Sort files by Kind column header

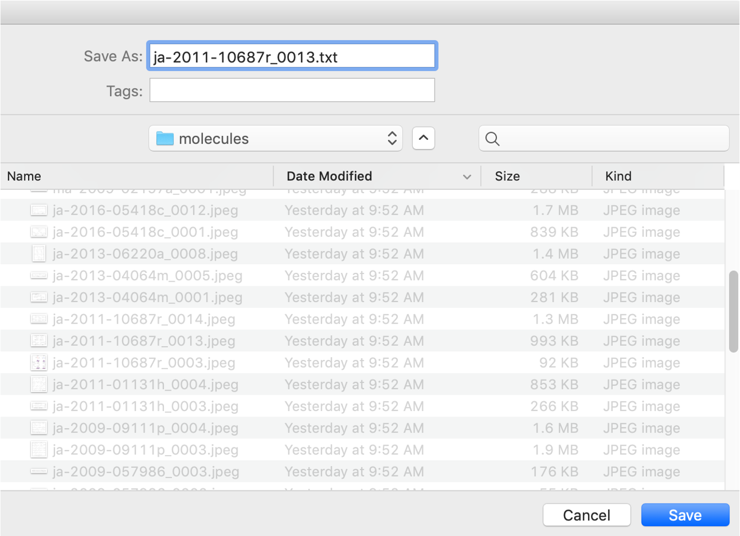(x=618, y=176)
